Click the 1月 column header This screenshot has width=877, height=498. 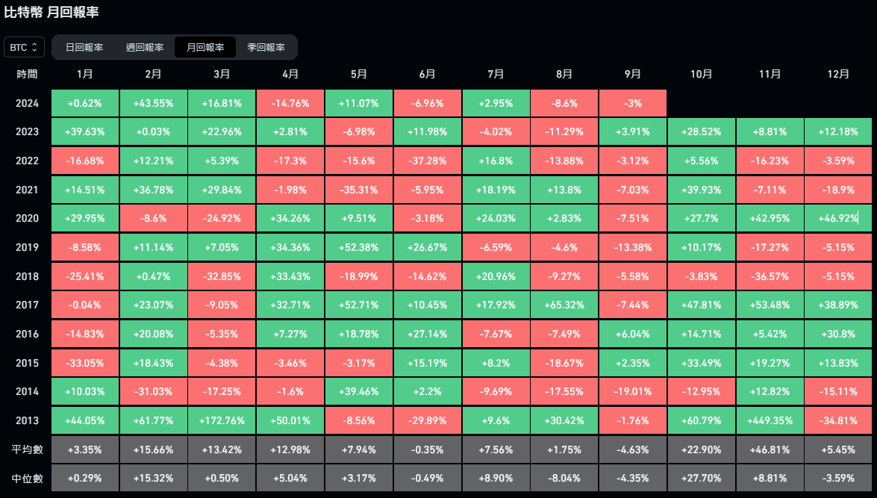tap(84, 74)
